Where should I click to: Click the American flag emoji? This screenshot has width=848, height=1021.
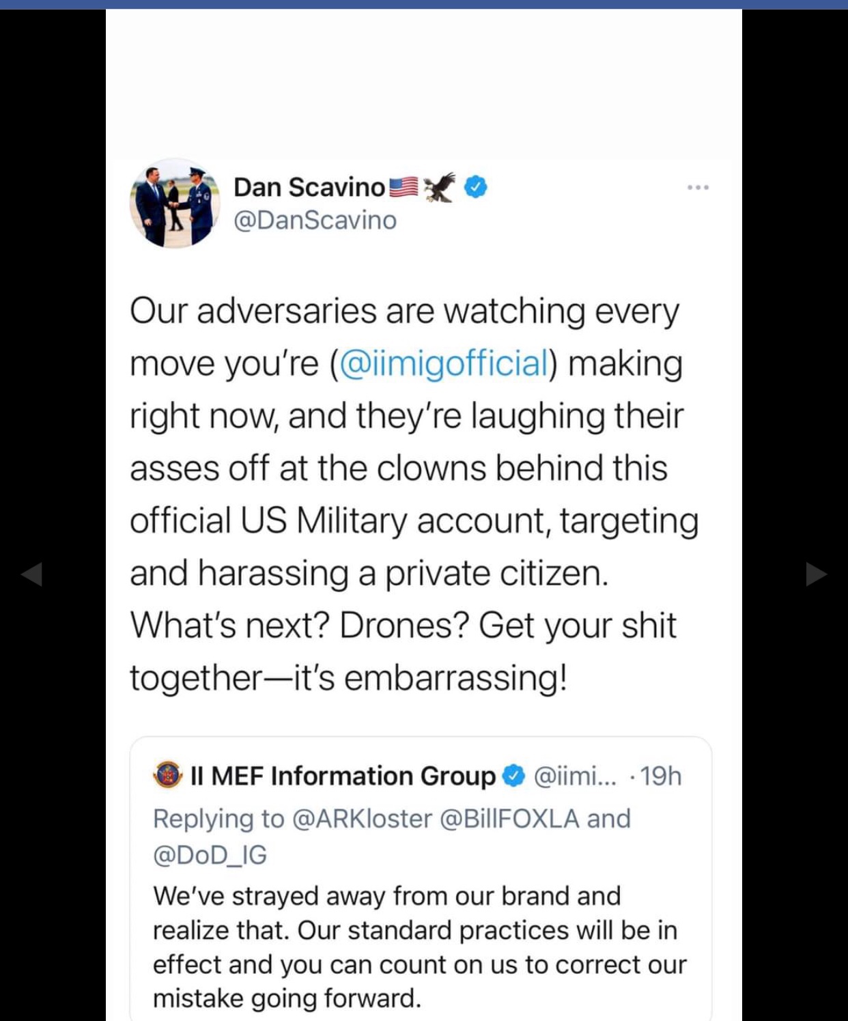coord(404,186)
